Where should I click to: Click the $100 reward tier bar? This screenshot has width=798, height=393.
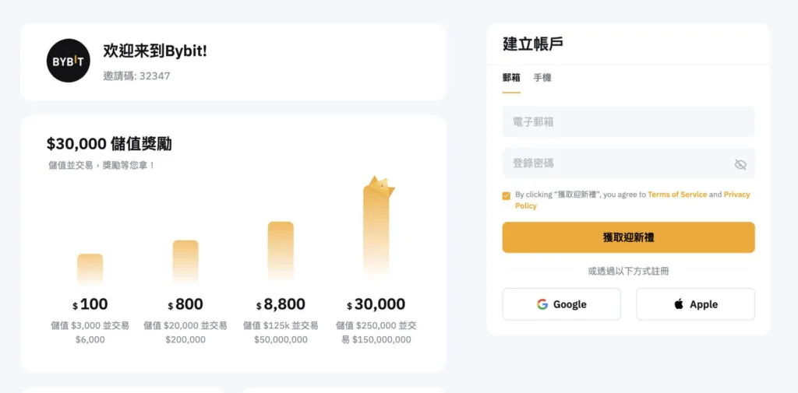click(x=90, y=269)
